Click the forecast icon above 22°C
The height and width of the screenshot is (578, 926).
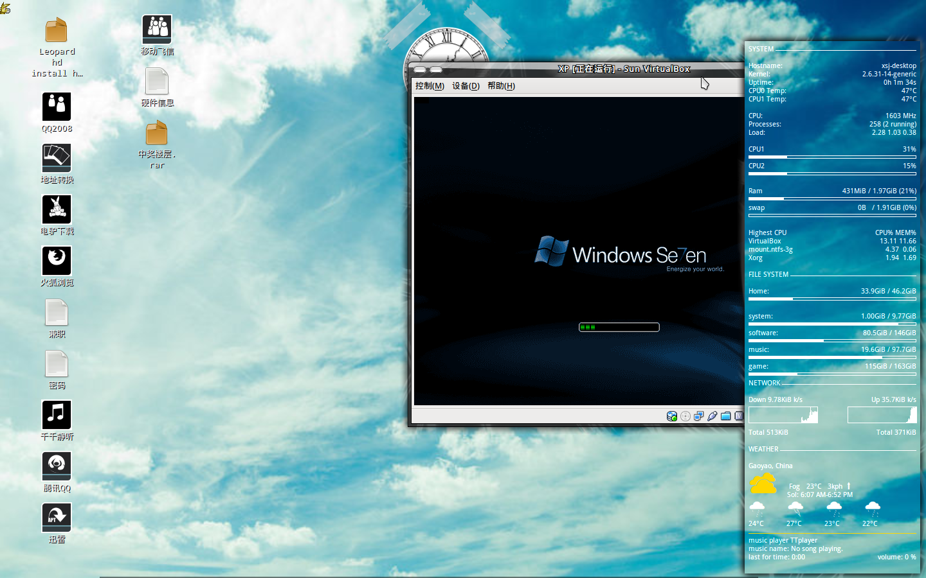[x=873, y=510]
